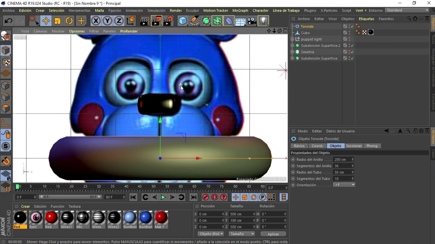Open Etiquetas menu in object manager

pyautogui.click(x=366, y=19)
